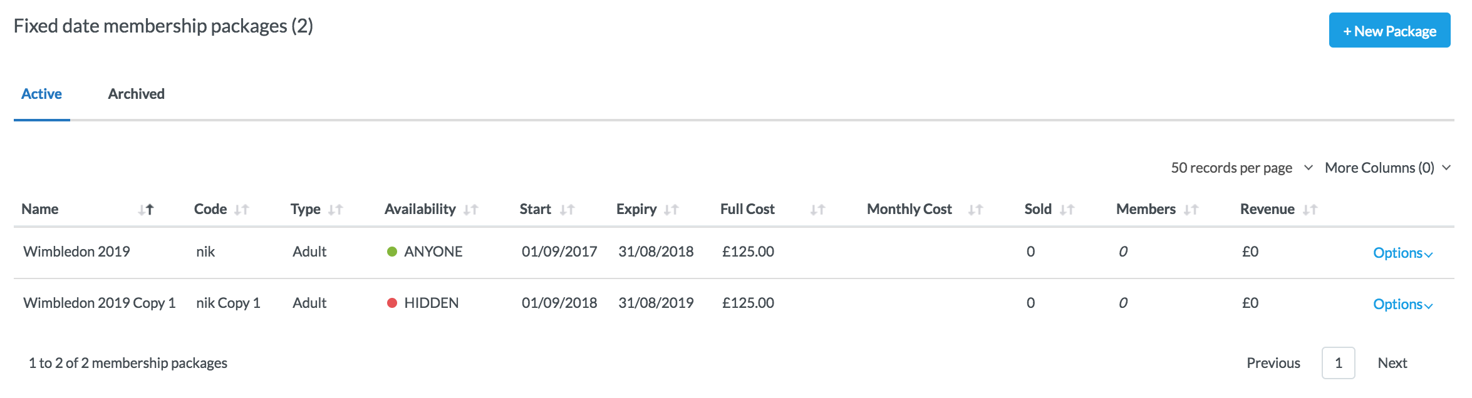Select page number 1 in pagination
The width and height of the screenshot is (1472, 398).
1338,363
